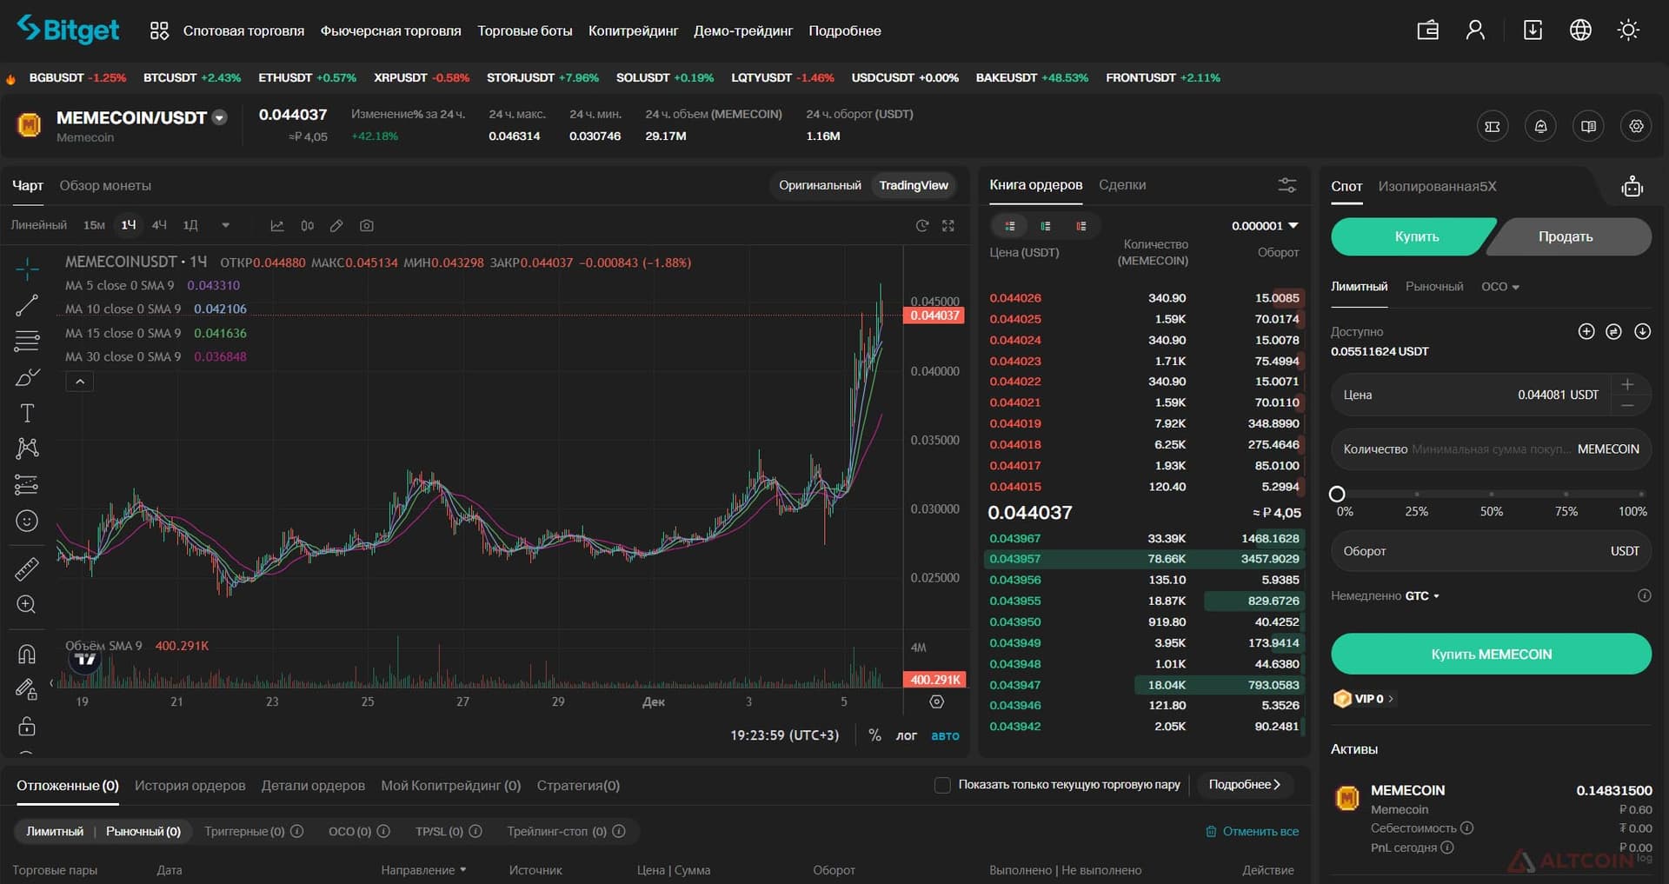The height and width of the screenshot is (884, 1669).
Task: Open chart indicators icon in toolbar
Action: click(x=277, y=226)
